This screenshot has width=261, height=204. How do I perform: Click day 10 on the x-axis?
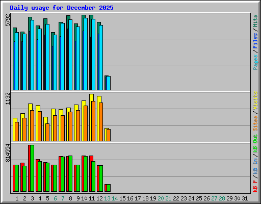(x=84, y=198)
